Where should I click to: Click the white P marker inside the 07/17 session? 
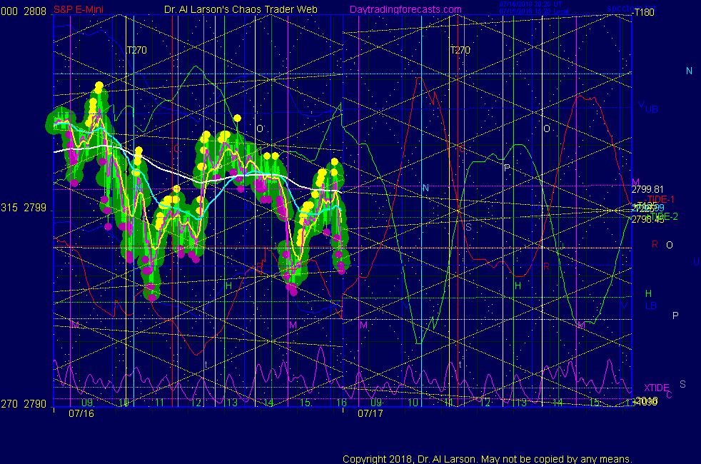(x=507, y=168)
